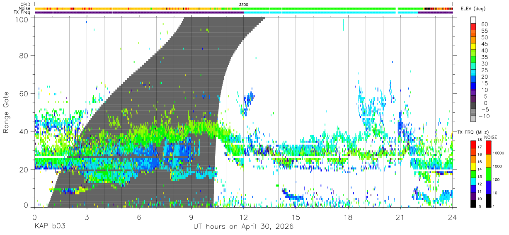Viewport: 509px width, 235px height.
Task: Click the 21 tick on UT hours axis
Action: [x=400, y=217]
